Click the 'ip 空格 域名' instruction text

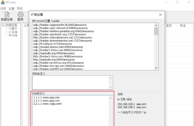(125, 99)
